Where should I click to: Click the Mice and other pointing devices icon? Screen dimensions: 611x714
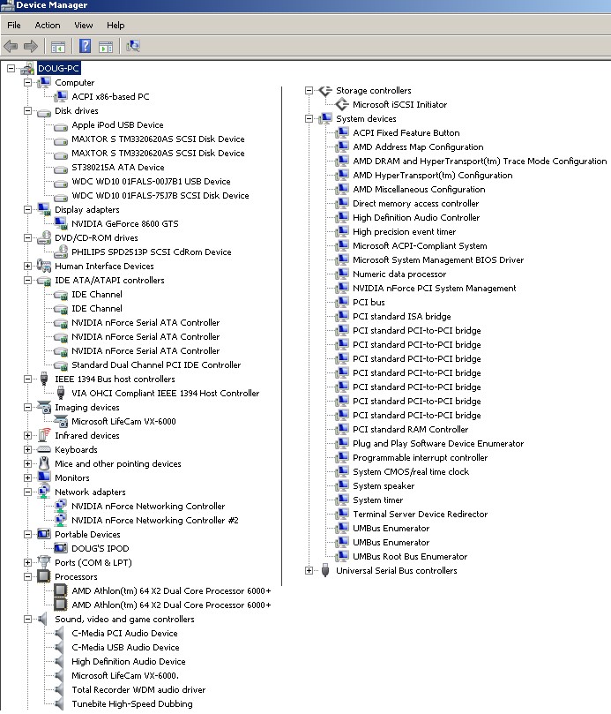pos(44,463)
